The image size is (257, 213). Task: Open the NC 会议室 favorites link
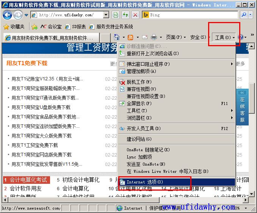51,27
